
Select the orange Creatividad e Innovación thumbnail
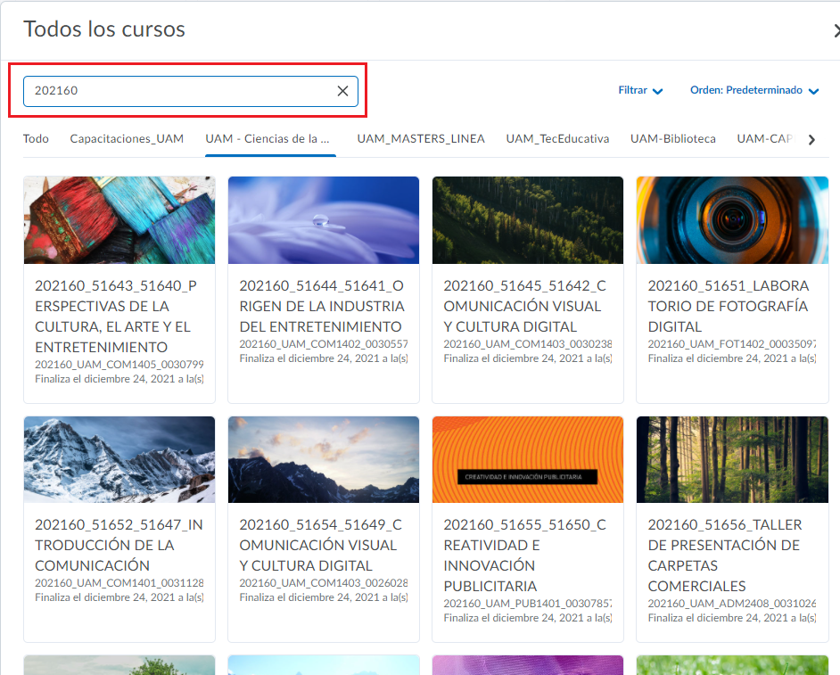(x=527, y=460)
